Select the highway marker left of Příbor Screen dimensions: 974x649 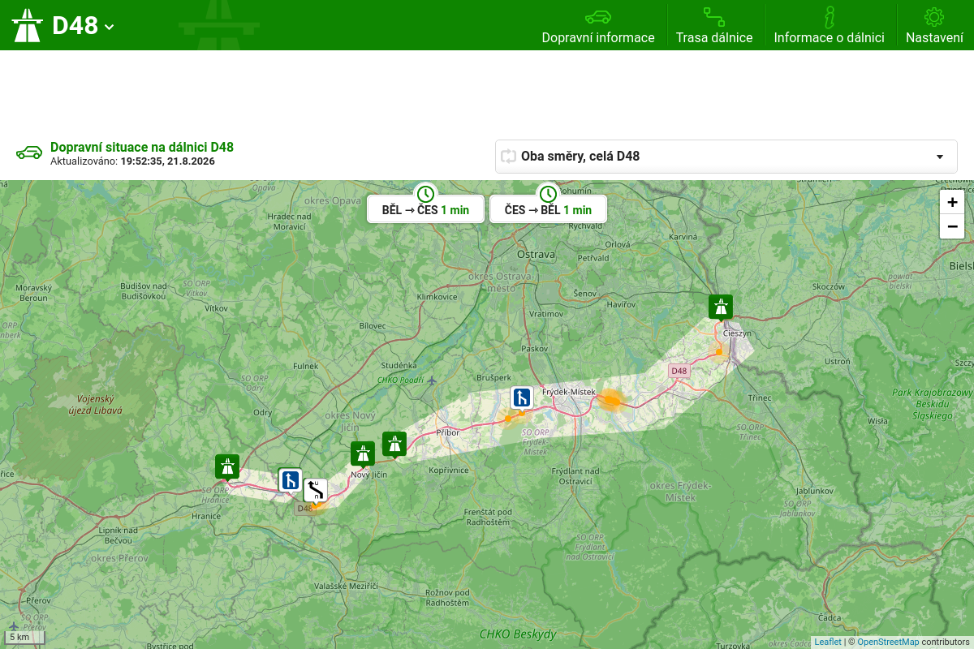[394, 445]
